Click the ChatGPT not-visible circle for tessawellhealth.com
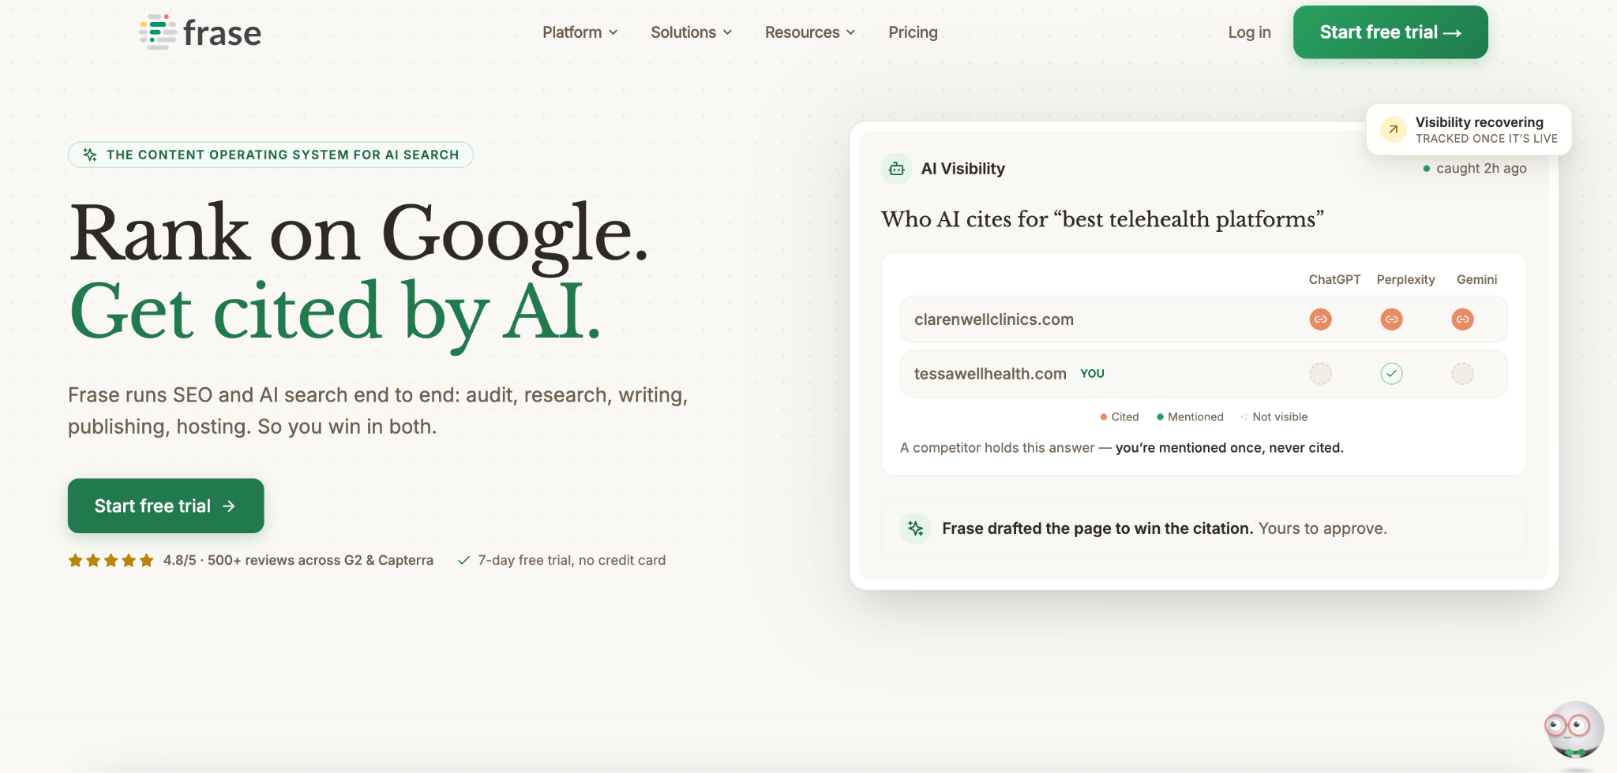 1320,374
